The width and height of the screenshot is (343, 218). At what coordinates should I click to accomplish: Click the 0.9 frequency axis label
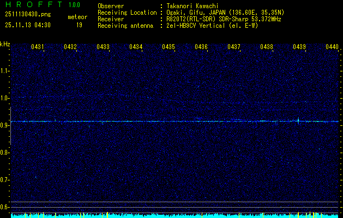(5, 125)
